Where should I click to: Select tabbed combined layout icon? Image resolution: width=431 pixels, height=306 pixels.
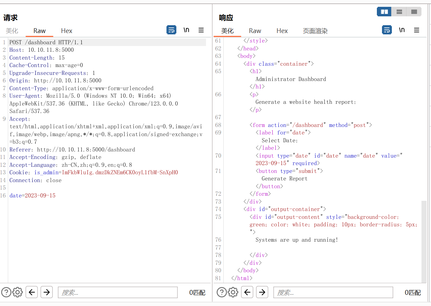click(414, 12)
